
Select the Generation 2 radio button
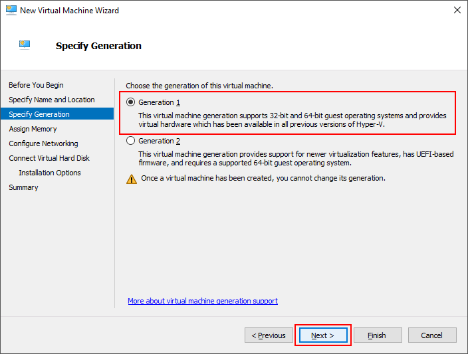coord(130,141)
